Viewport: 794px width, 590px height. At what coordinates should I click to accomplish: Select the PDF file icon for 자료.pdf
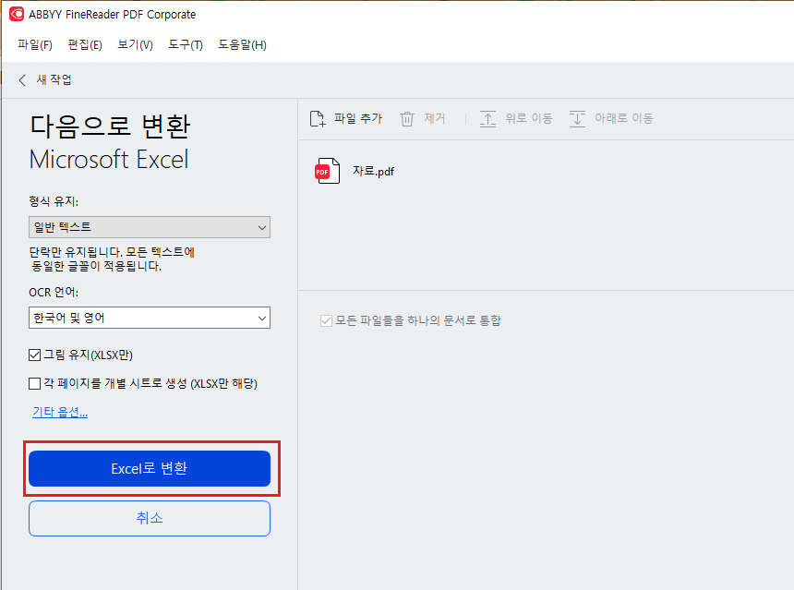327,171
